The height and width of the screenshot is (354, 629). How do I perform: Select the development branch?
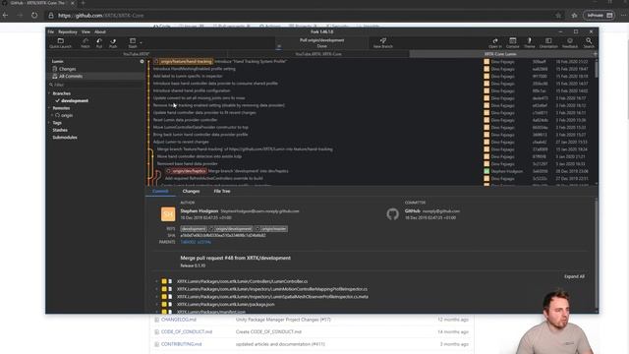click(75, 100)
